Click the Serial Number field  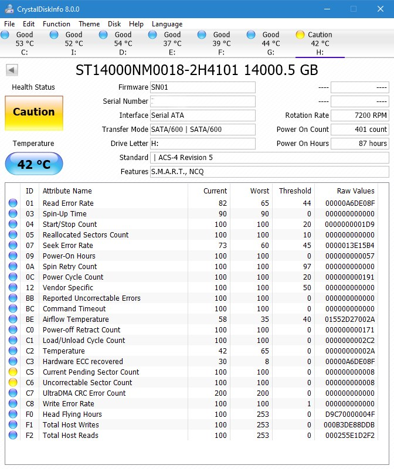point(202,101)
